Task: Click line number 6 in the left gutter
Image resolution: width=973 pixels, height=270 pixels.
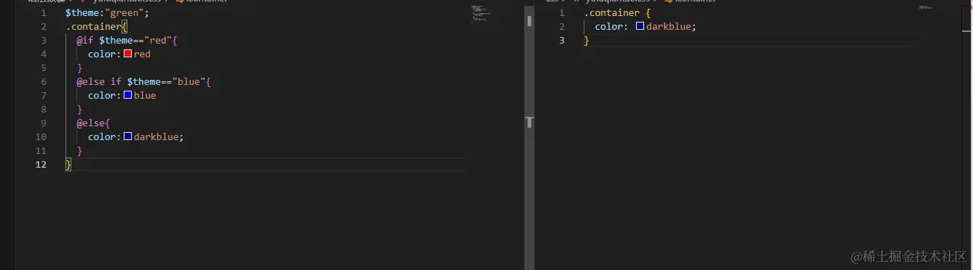Action: tap(44, 82)
